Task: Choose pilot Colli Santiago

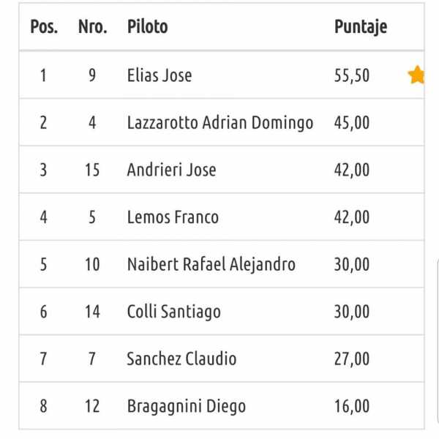Action: pyautogui.click(x=173, y=312)
